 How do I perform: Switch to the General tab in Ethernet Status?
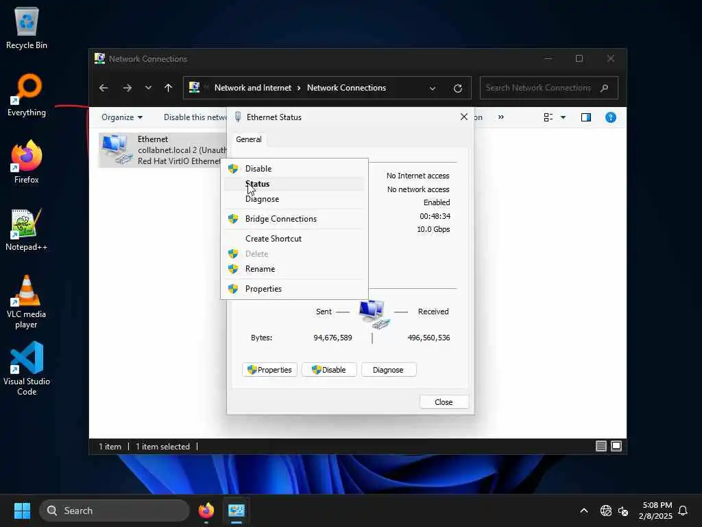(248, 139)
